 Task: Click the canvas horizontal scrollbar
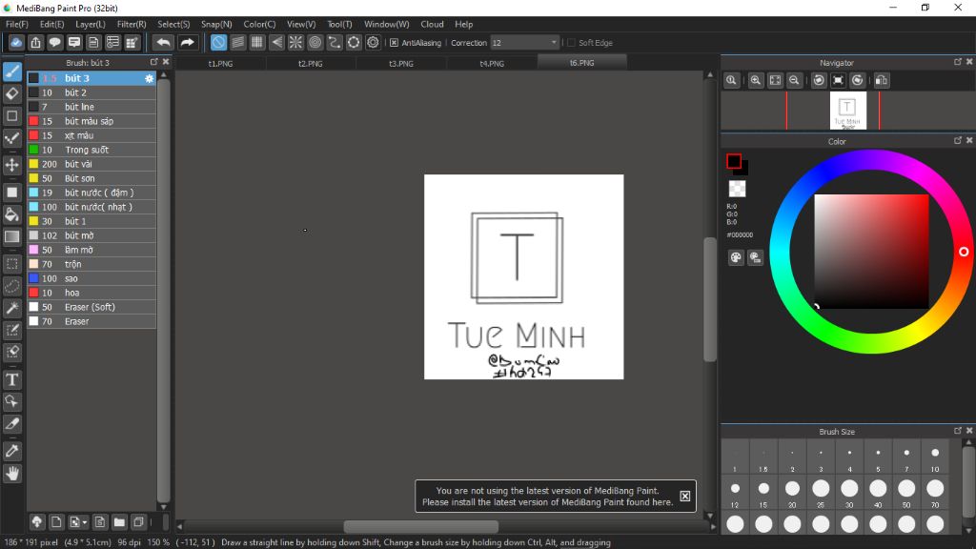coord(420,526)
